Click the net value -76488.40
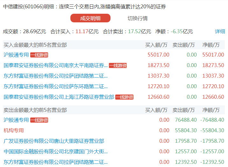Screen dimensions: 228x167 [212, 120]
